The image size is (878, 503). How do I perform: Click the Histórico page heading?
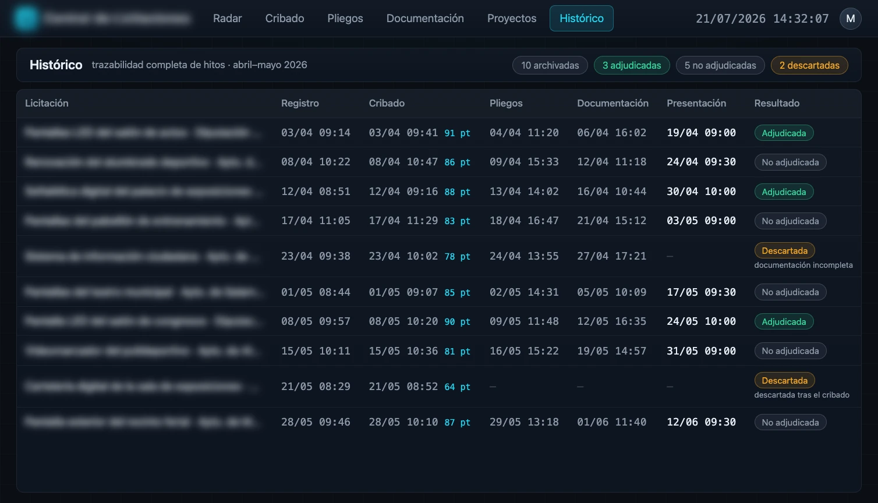point(56,65)
